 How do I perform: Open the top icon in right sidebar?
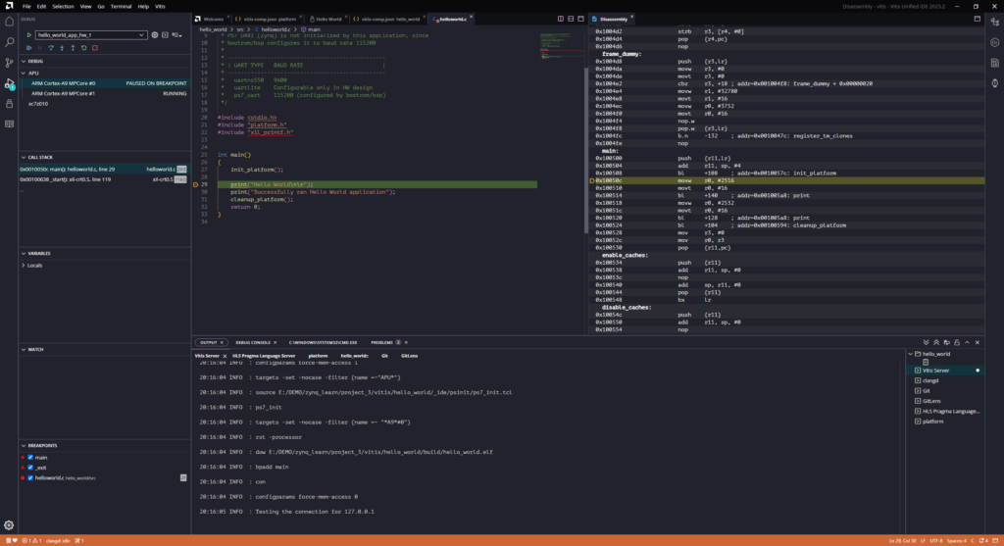pyautogui.click(x=994, y=22)
